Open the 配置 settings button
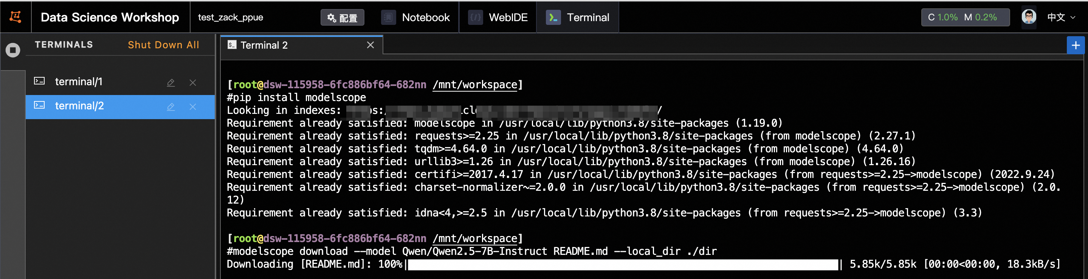Viewport: 1088px width, 279px height. 342,18
